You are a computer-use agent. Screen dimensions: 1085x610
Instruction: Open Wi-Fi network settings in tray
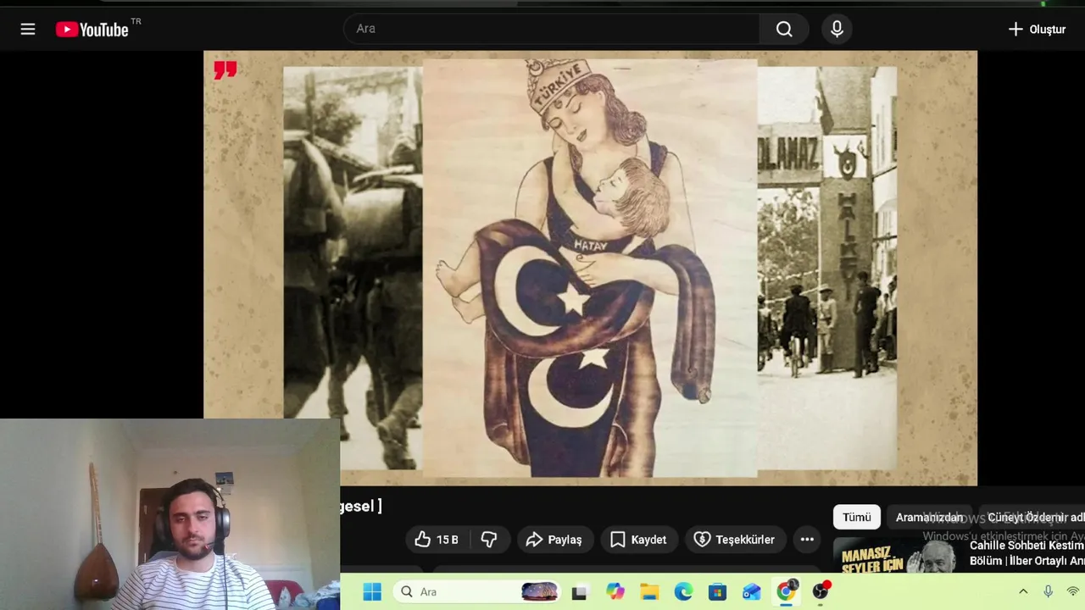pyautogui.click(x=1073, y=591)
